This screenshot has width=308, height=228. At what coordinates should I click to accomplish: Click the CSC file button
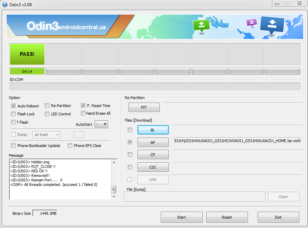153,167
